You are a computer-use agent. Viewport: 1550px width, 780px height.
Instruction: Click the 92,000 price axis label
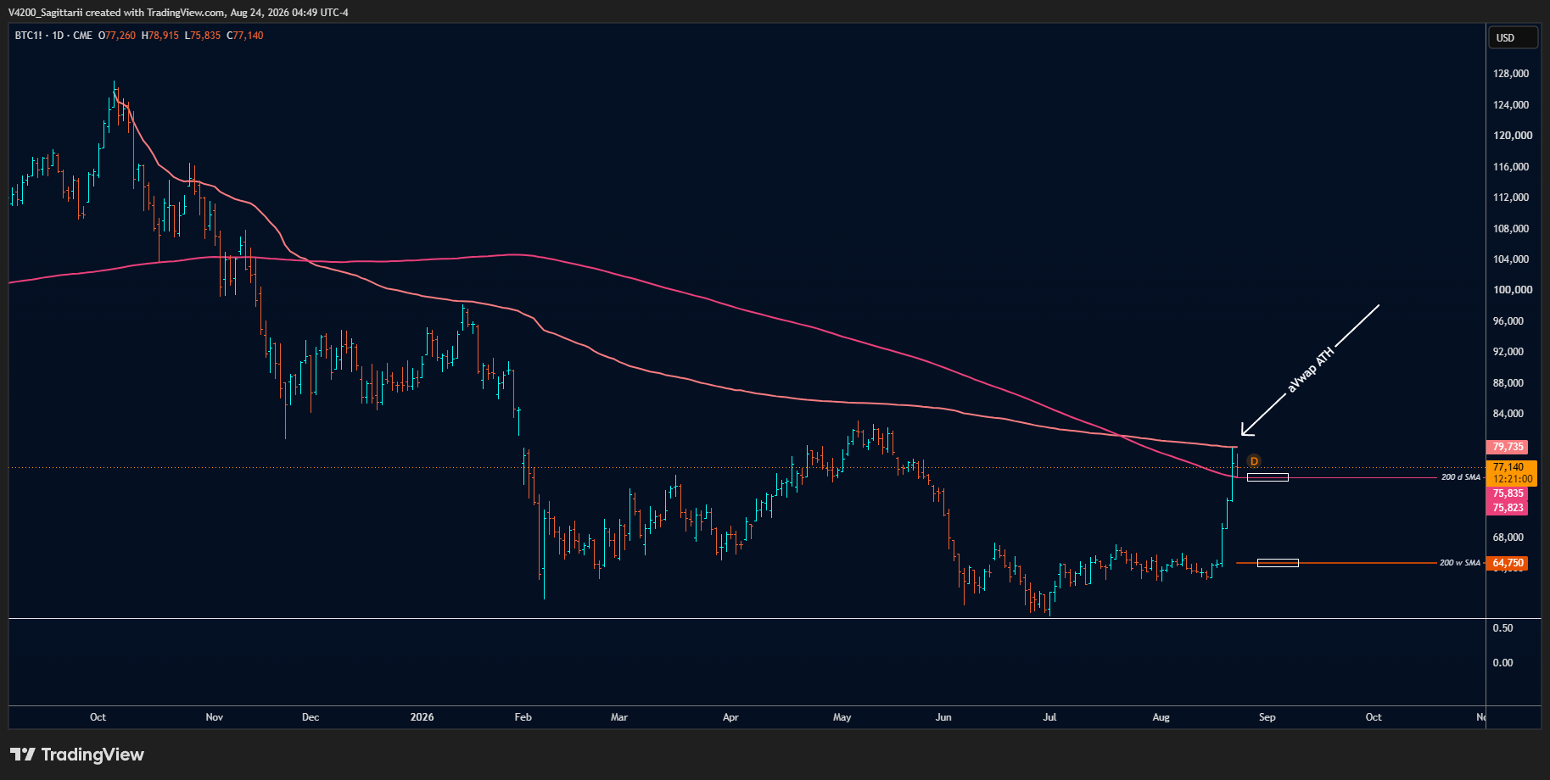click(1508, 352)
